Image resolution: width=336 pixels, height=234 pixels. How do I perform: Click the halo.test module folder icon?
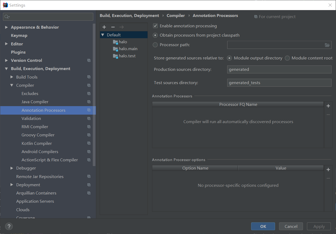115,56
